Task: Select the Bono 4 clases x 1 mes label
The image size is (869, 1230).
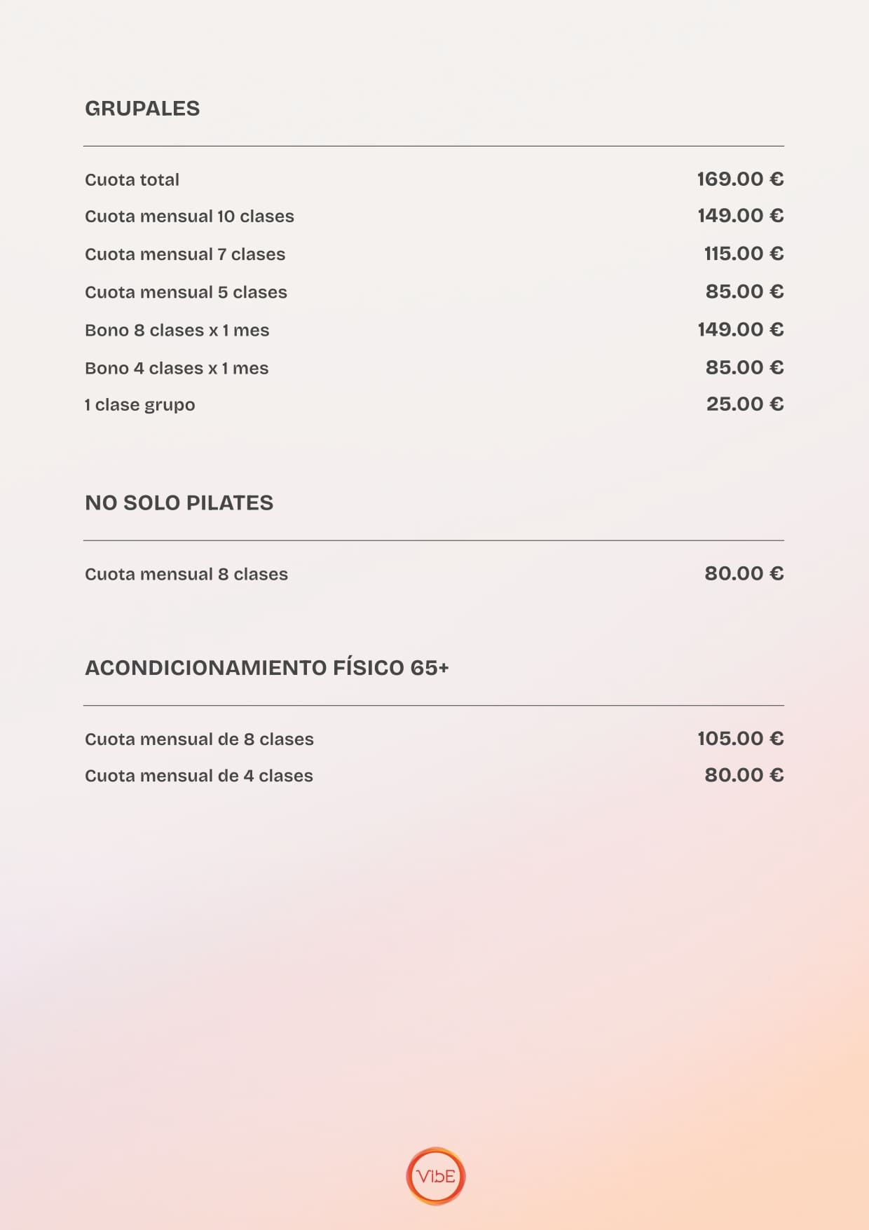Action: click(177, 368)
